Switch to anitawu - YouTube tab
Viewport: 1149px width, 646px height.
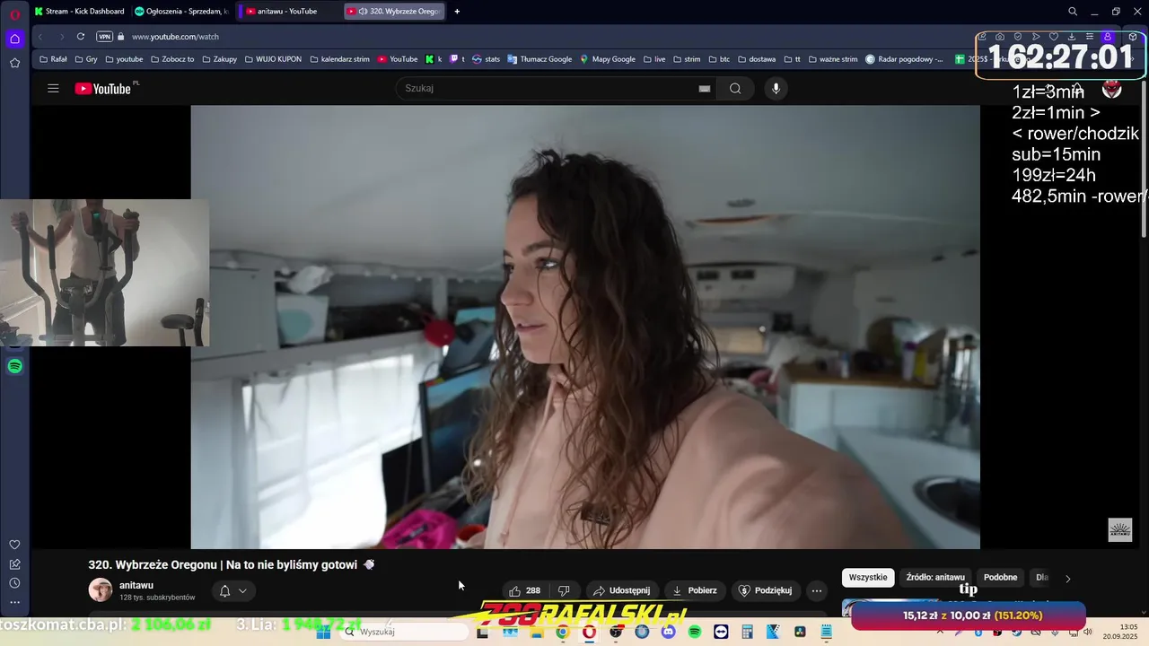289,12
